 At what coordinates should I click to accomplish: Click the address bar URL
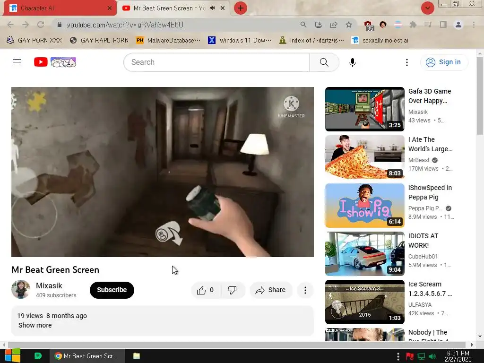click(x=125, y=25)
